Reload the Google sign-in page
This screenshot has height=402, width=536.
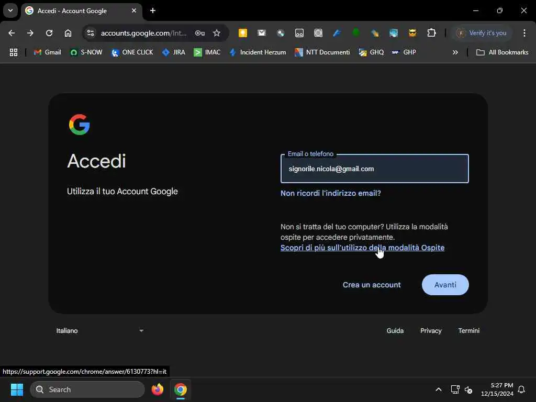pos(49,33)
